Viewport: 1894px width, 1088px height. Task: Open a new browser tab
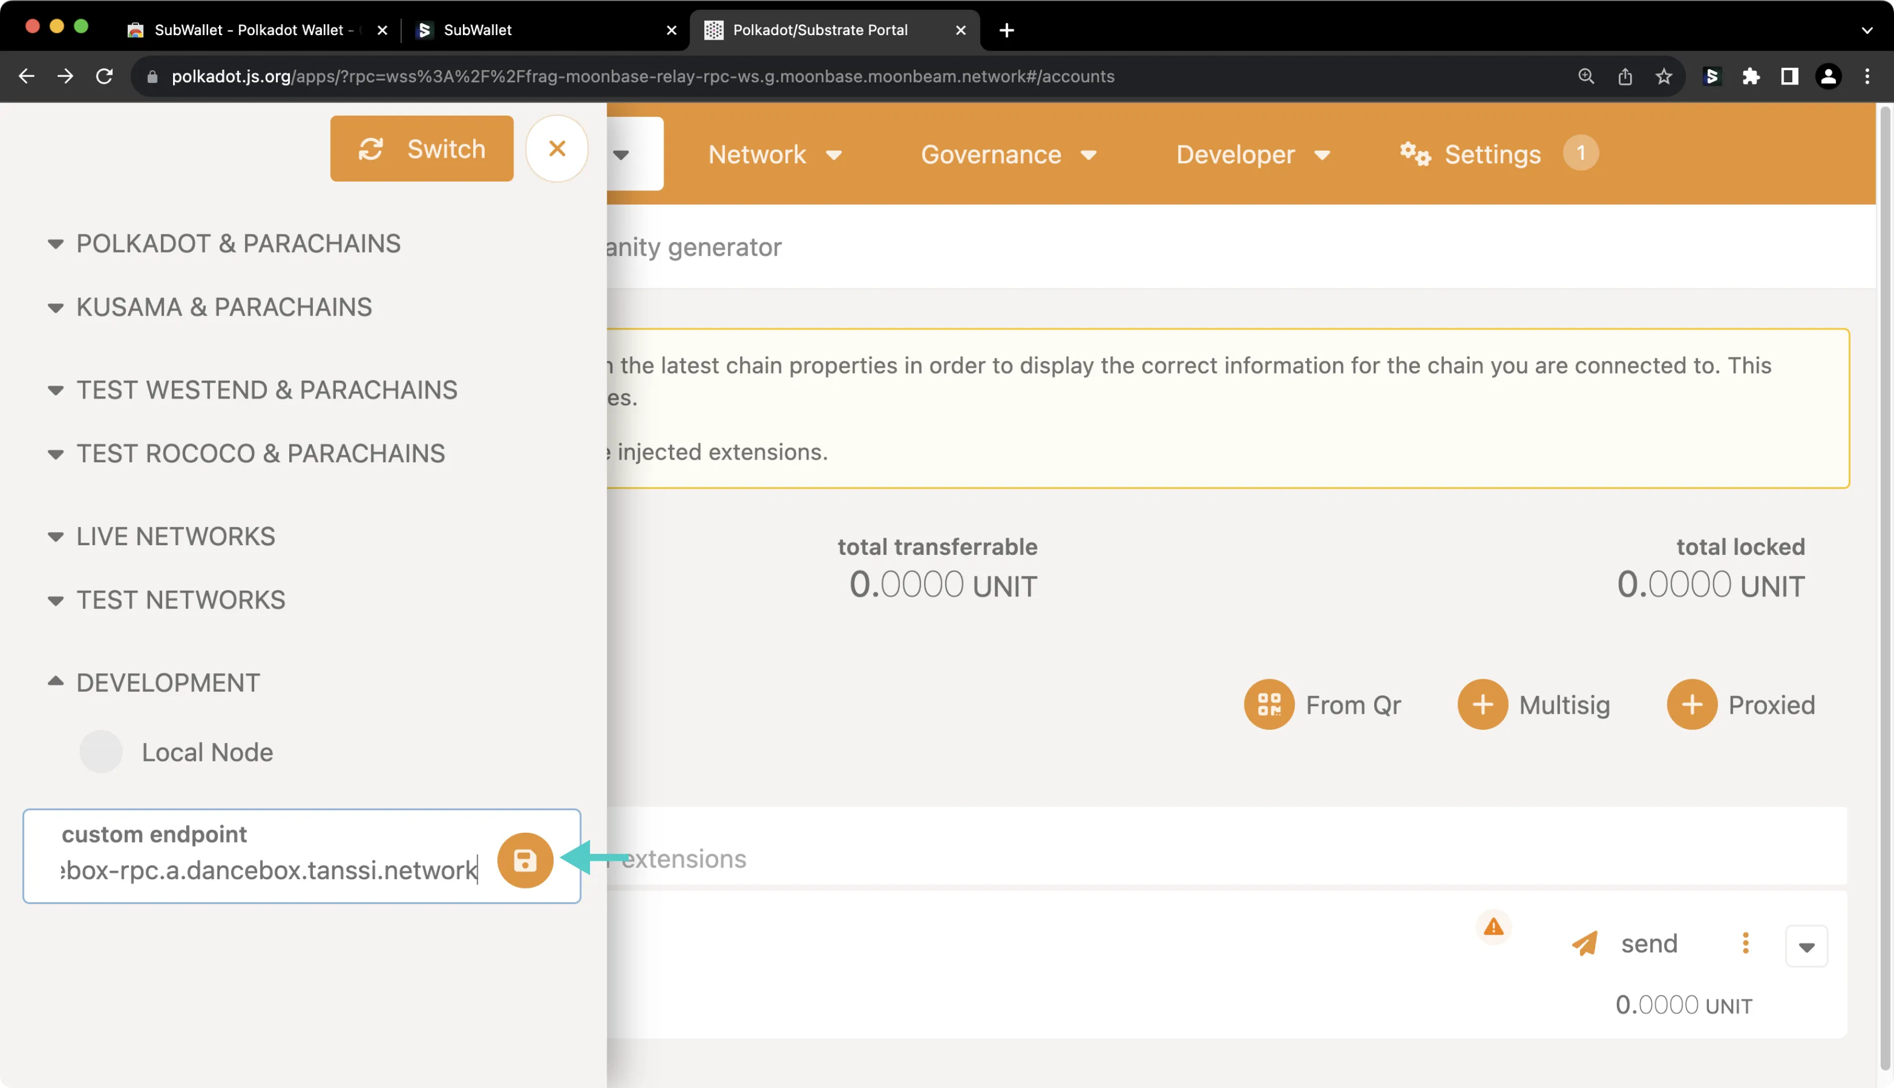coord(1006,30)
